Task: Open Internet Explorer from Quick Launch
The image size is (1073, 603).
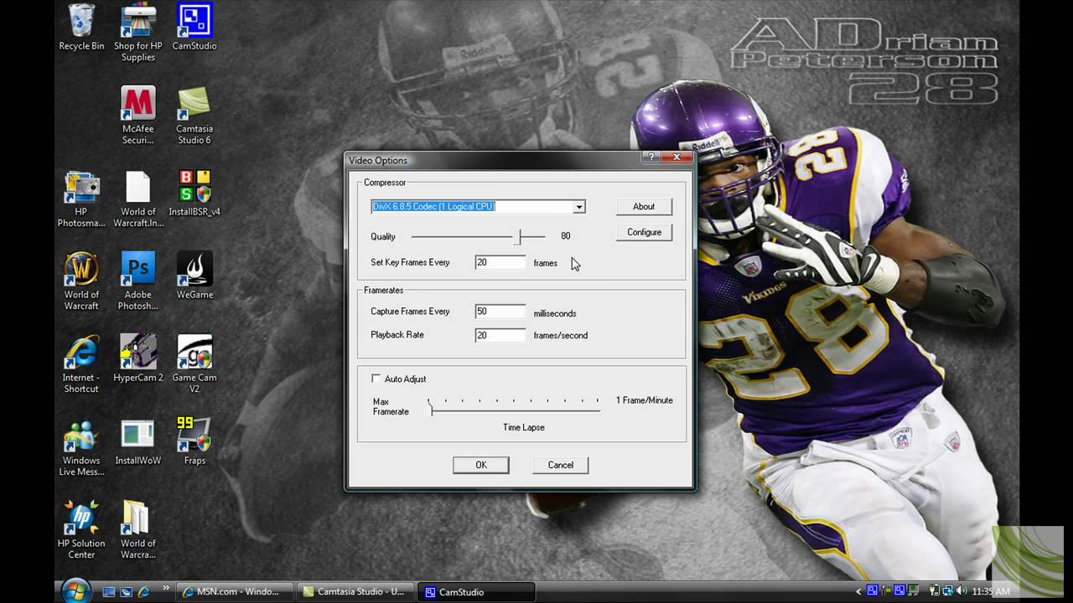Action: point(144,592)
